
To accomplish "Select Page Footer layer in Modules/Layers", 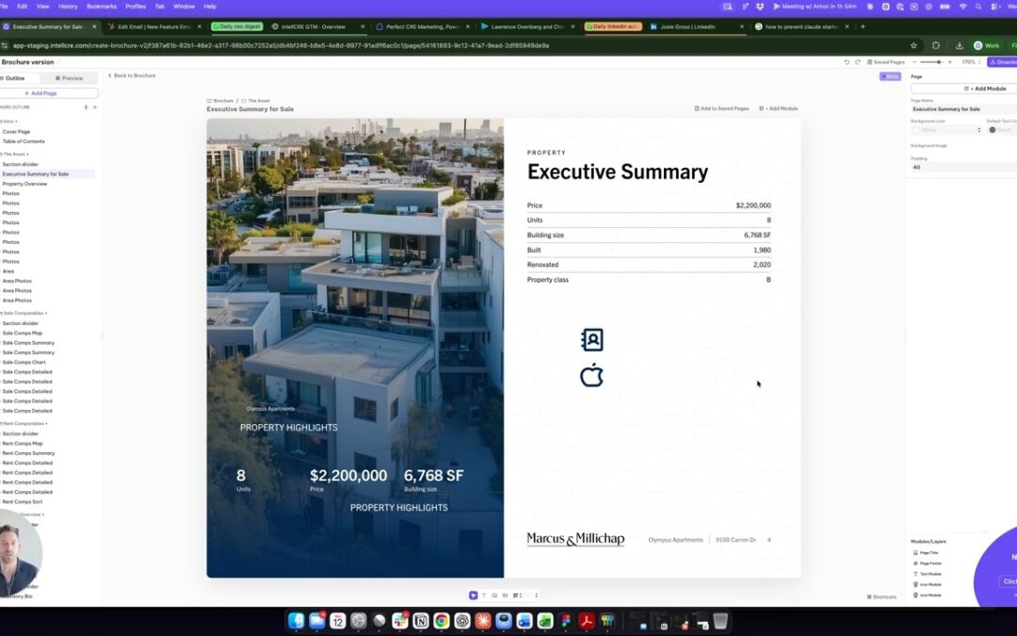I will pos(928,563).
